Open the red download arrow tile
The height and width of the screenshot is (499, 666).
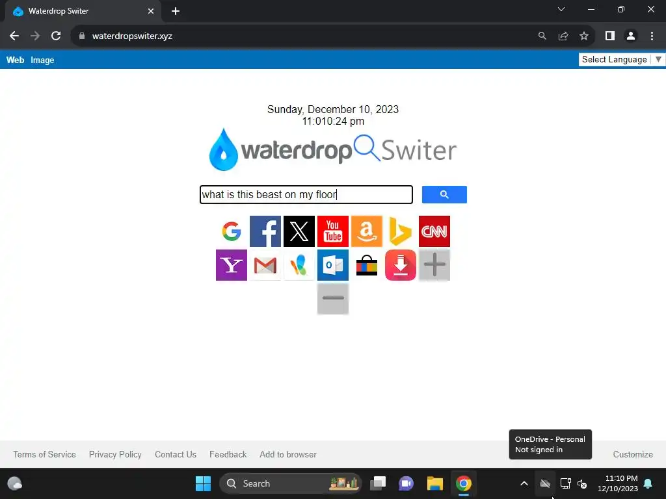(x=401, y=265)
